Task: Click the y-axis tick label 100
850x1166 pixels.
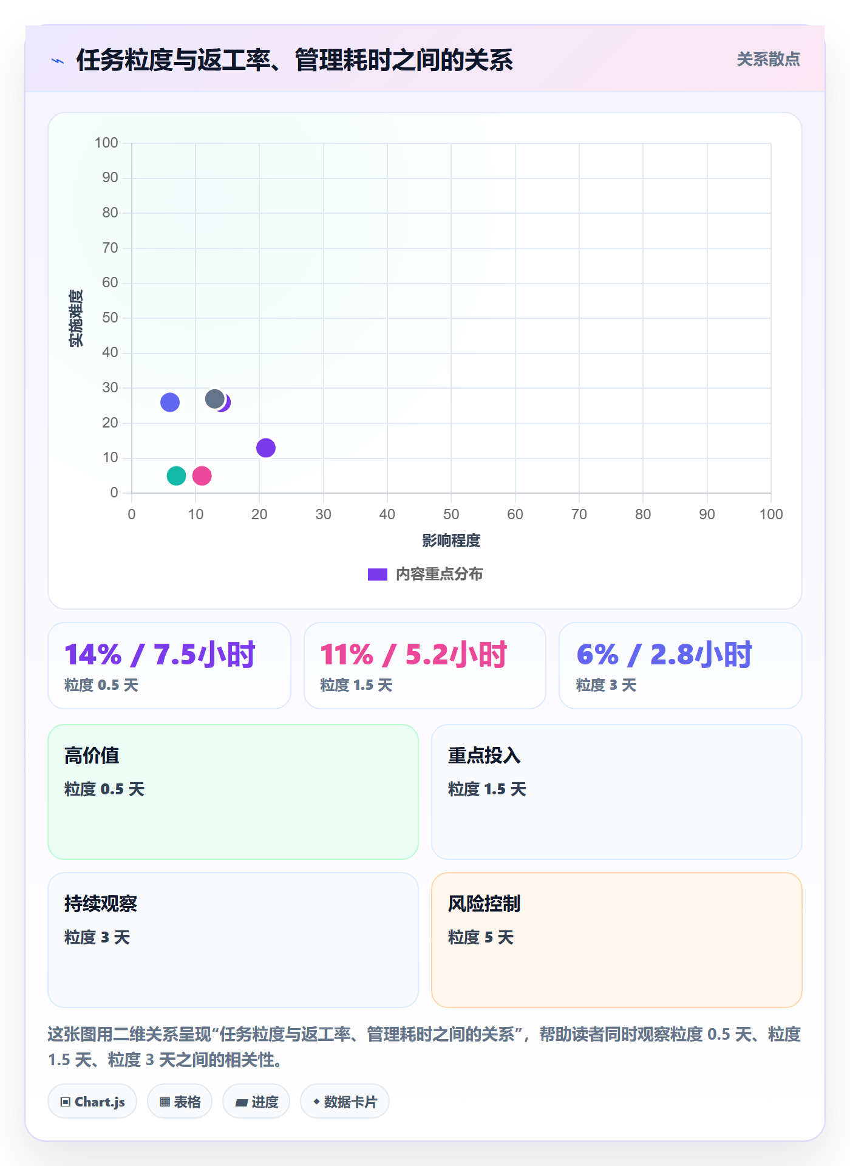Action: (x=106, y=143)
